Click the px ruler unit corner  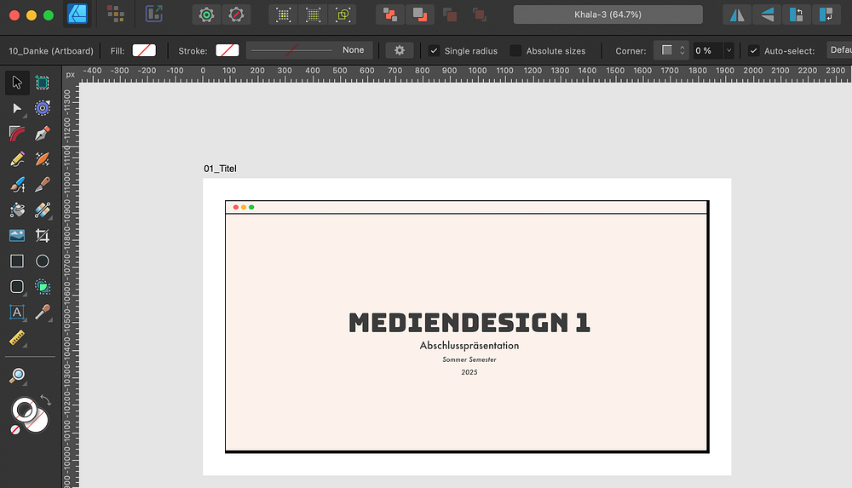click(71, 74)
